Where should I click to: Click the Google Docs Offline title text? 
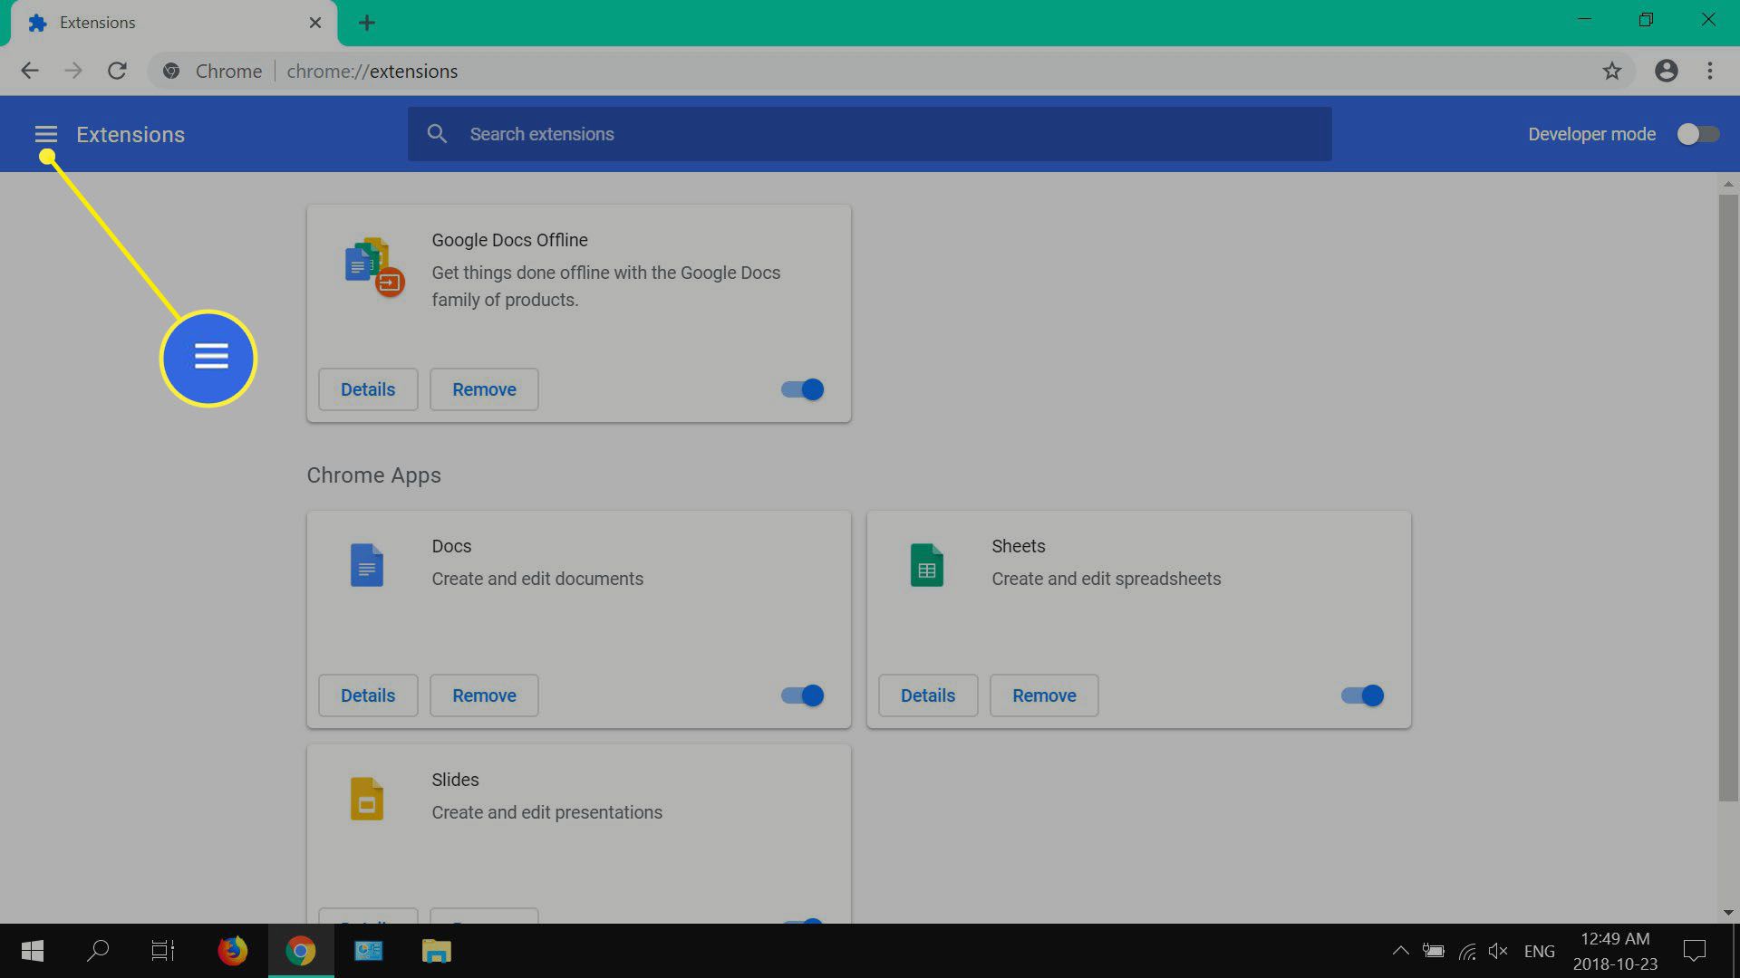(x=509, y=240)
